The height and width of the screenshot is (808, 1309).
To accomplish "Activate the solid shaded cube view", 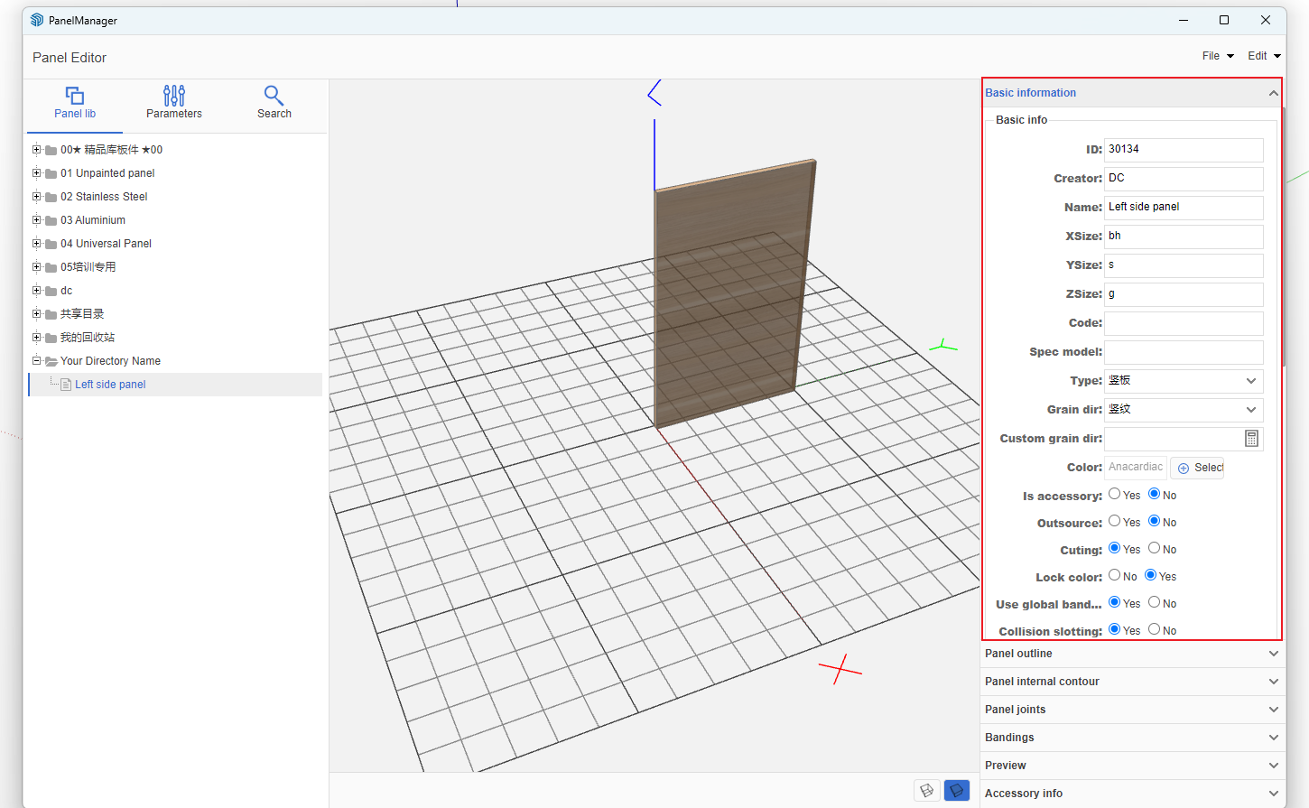I will point(956,791).
